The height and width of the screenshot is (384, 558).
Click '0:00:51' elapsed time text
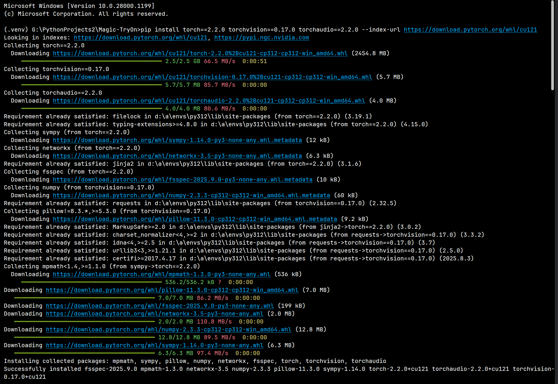point(254,61)
